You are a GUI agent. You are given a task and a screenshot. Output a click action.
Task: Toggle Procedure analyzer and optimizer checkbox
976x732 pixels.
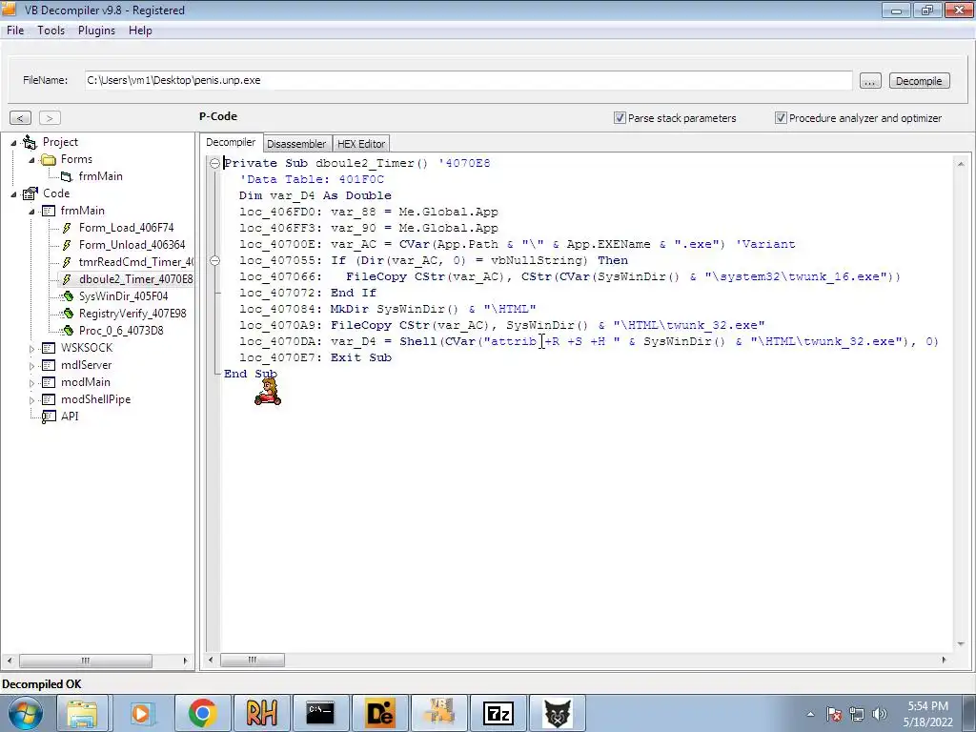coord(781,117)
